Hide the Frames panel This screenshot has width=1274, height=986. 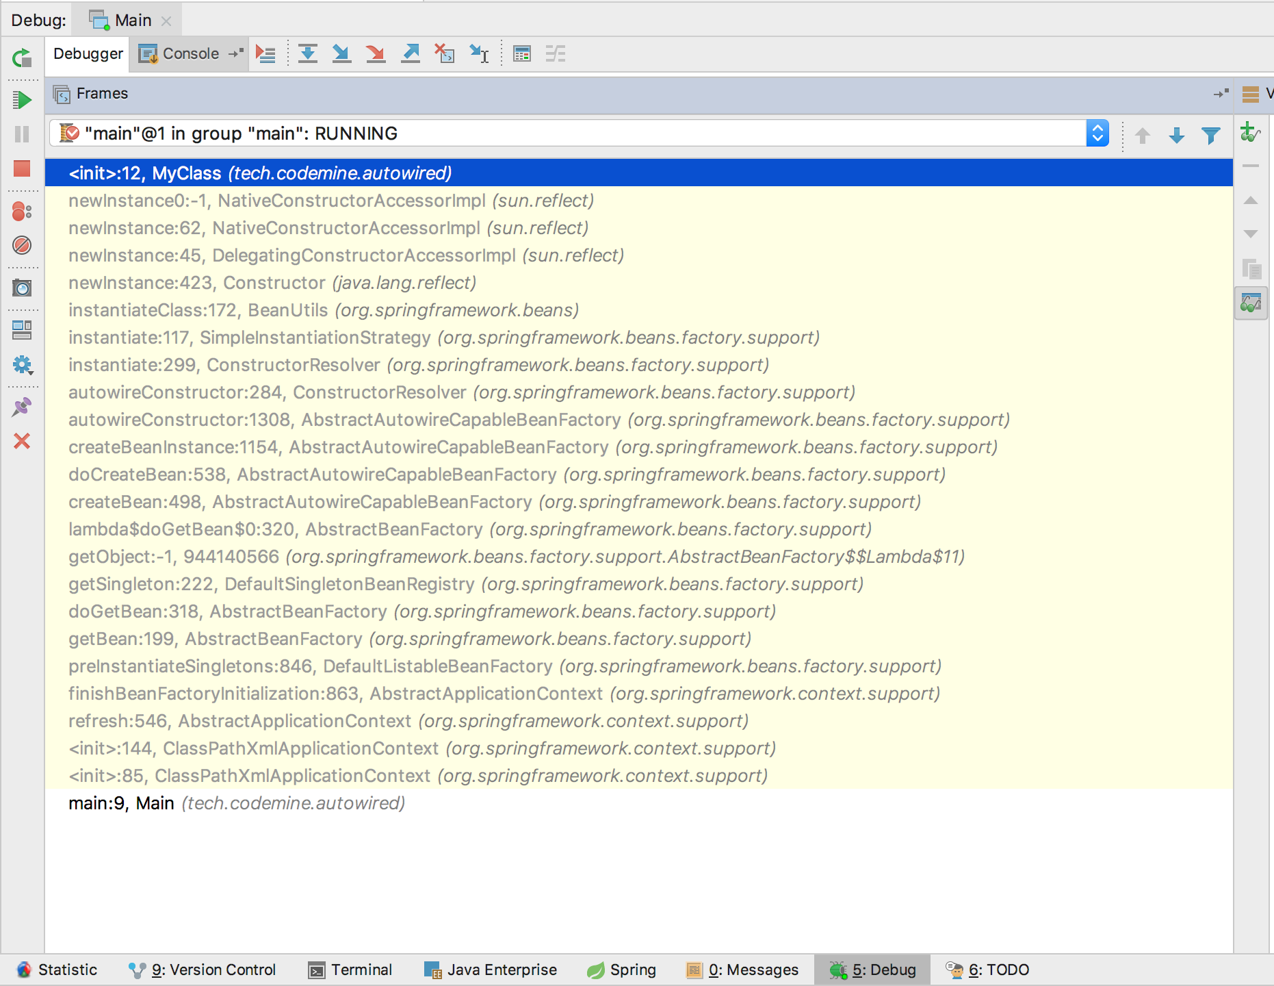click(x=1221, y=93)
